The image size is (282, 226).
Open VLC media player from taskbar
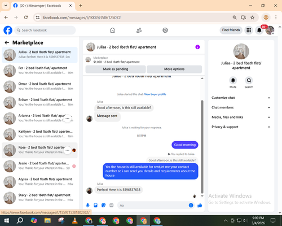75,220
